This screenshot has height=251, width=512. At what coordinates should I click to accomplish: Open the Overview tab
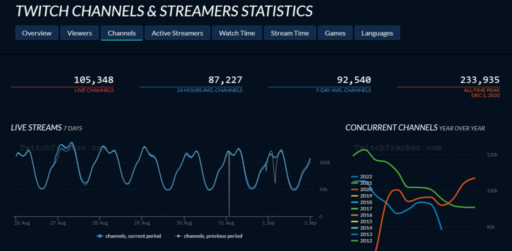click(x=37, y=33)
